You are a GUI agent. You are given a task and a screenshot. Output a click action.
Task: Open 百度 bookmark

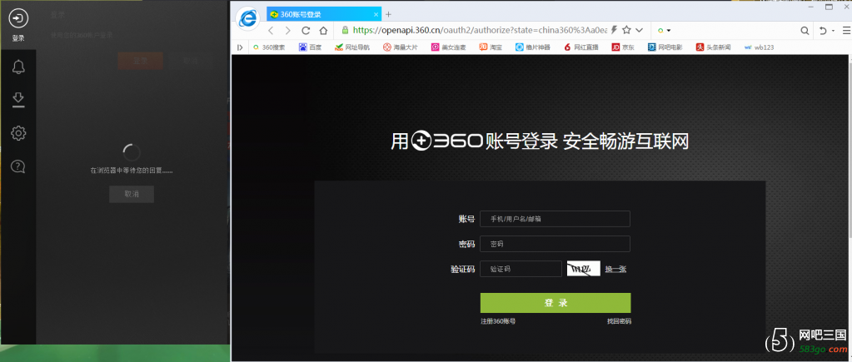click(311, 47)
